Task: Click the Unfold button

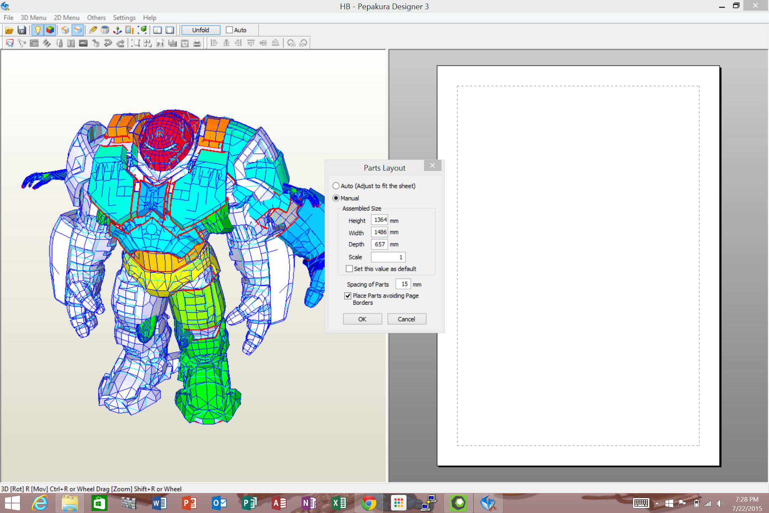Action: click(201, 30)
